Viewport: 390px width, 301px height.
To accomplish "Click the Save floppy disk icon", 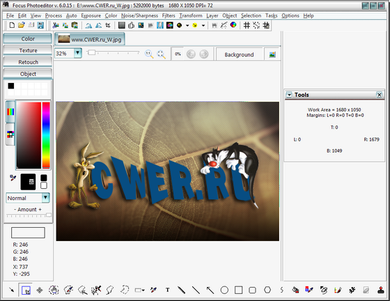I will 40,25.
